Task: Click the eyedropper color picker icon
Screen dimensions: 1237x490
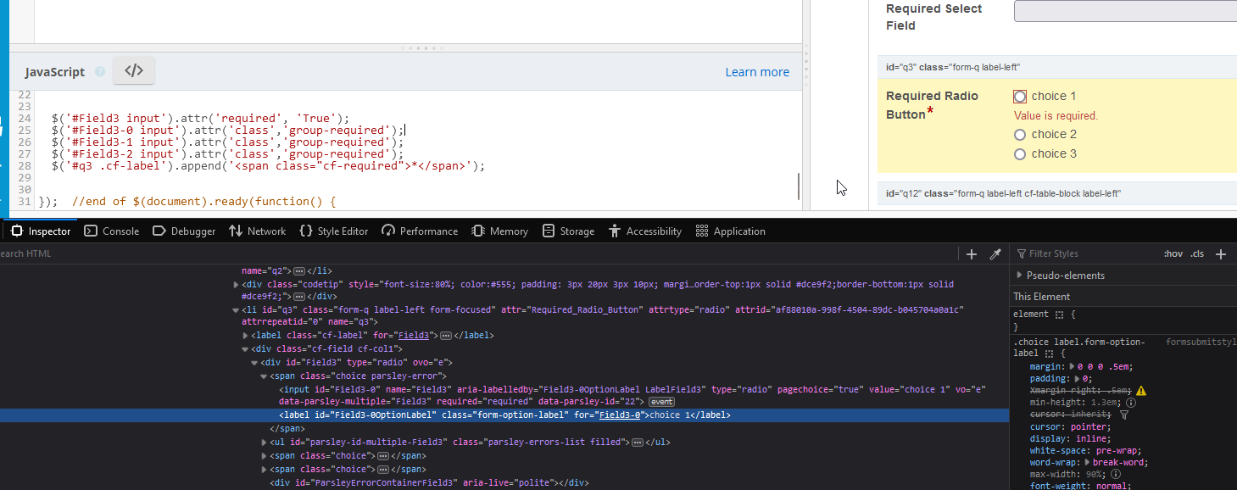Action: point(995,254)
